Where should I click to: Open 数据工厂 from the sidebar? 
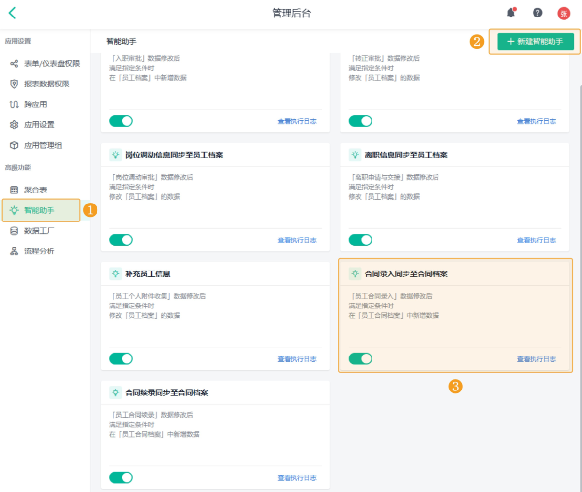pos(39,231)
